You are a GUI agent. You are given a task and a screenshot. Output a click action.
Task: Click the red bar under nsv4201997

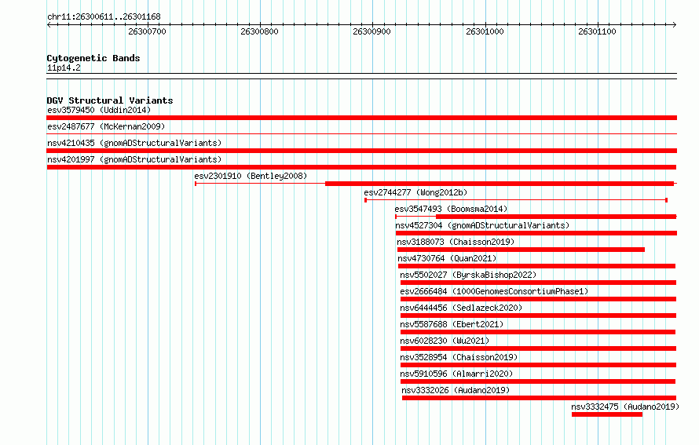click(361, 167)
